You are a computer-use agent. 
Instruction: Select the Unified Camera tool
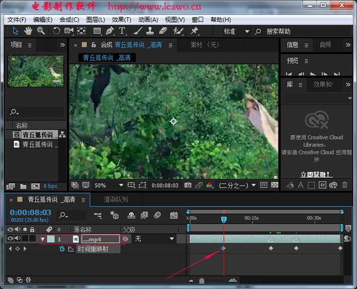pyautogui.click(x=69, y=31)
